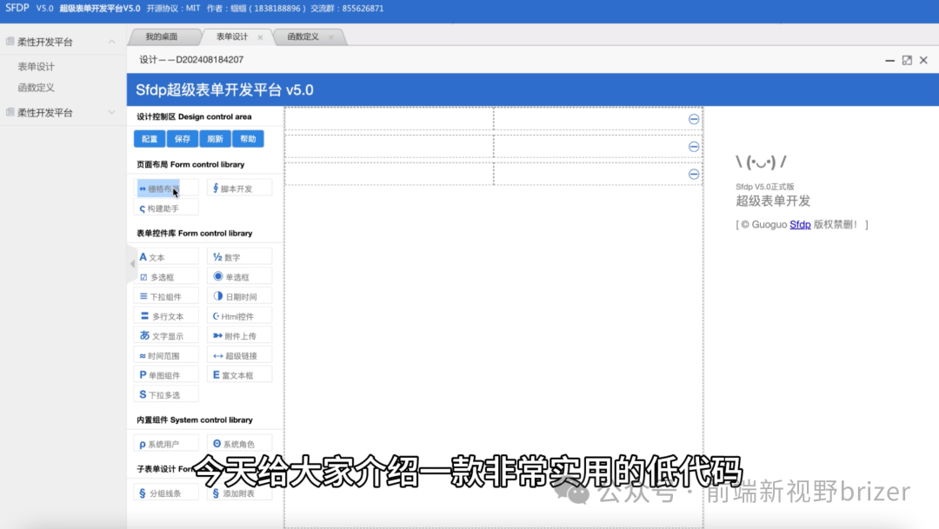Click 添加附表 to add a sub-table

tap(239, 493)
